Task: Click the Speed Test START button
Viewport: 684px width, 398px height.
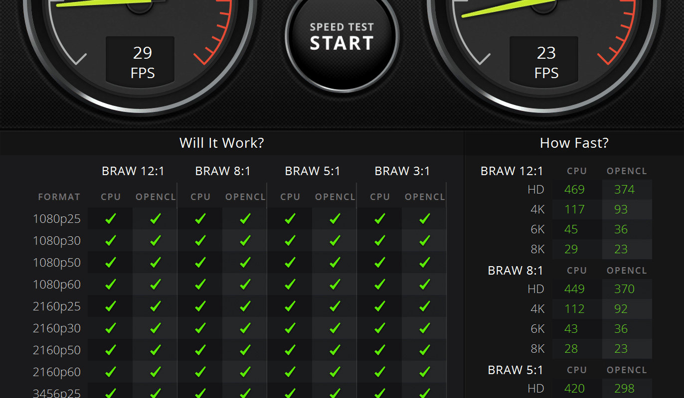Action: [342, 36]
